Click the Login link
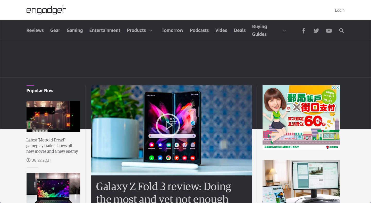Viewport: 371px width, 203px height. point(340,10)
